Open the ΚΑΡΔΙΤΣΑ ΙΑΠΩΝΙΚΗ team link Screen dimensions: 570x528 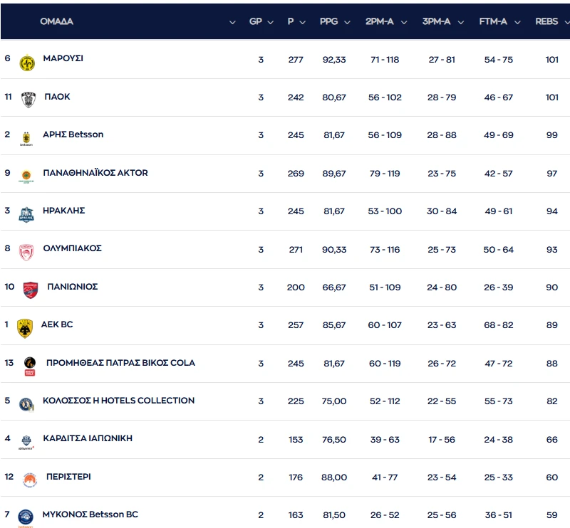point(88,438)
